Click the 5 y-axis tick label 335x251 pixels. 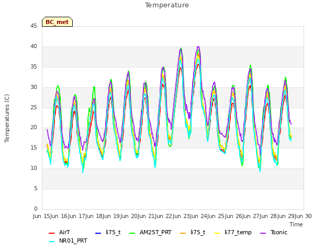pos(36,188)
